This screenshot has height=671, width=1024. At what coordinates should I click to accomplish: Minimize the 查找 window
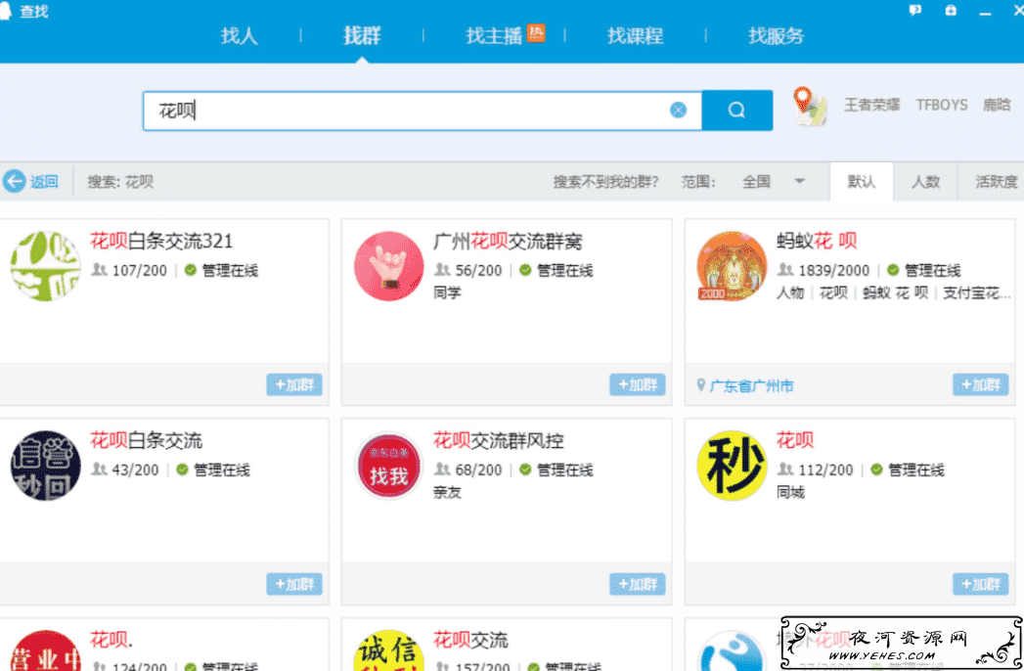[x=985, y=12]
